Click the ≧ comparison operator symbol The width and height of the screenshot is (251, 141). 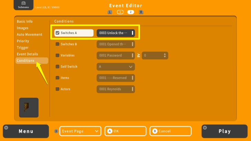pos(139,55)
